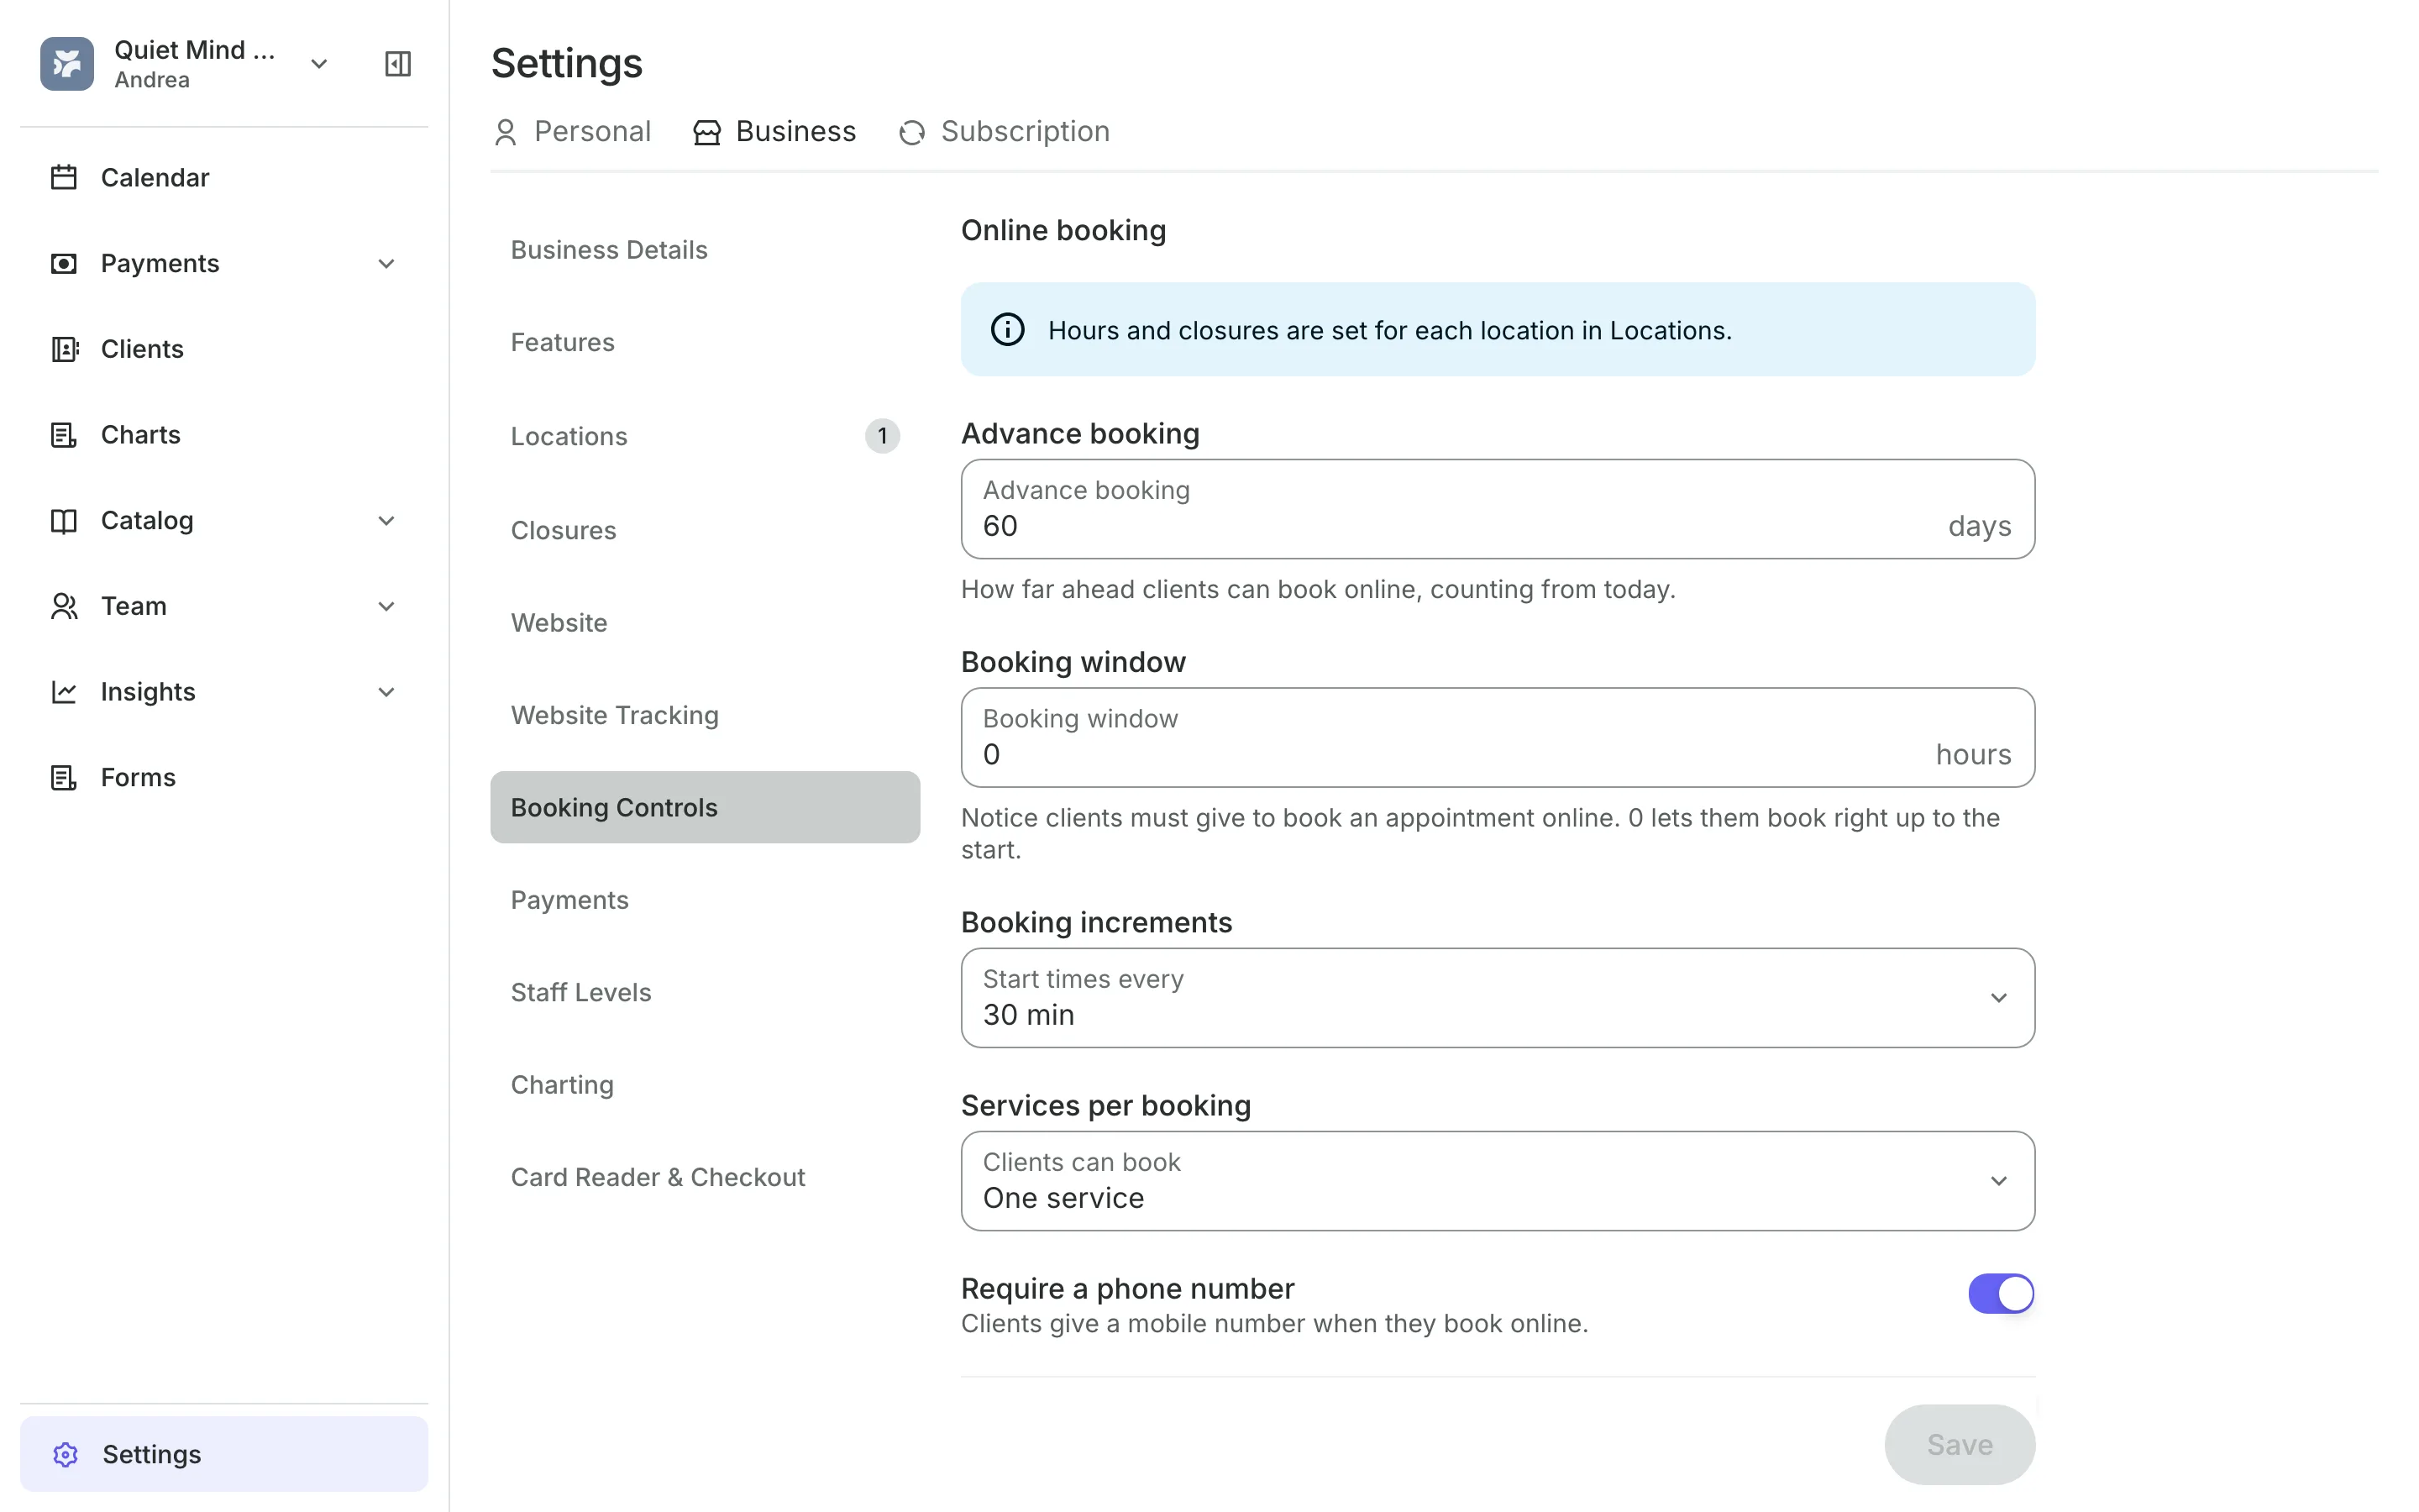Expand the Payments sidebar section chevron
This screenshot has height=1512, width=2419.
coord(387,264)
